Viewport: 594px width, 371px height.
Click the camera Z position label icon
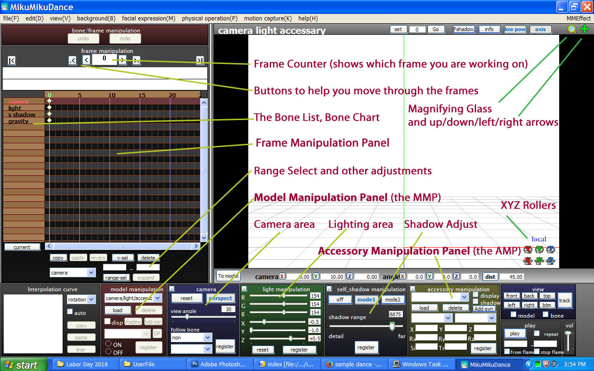[349, 276]
